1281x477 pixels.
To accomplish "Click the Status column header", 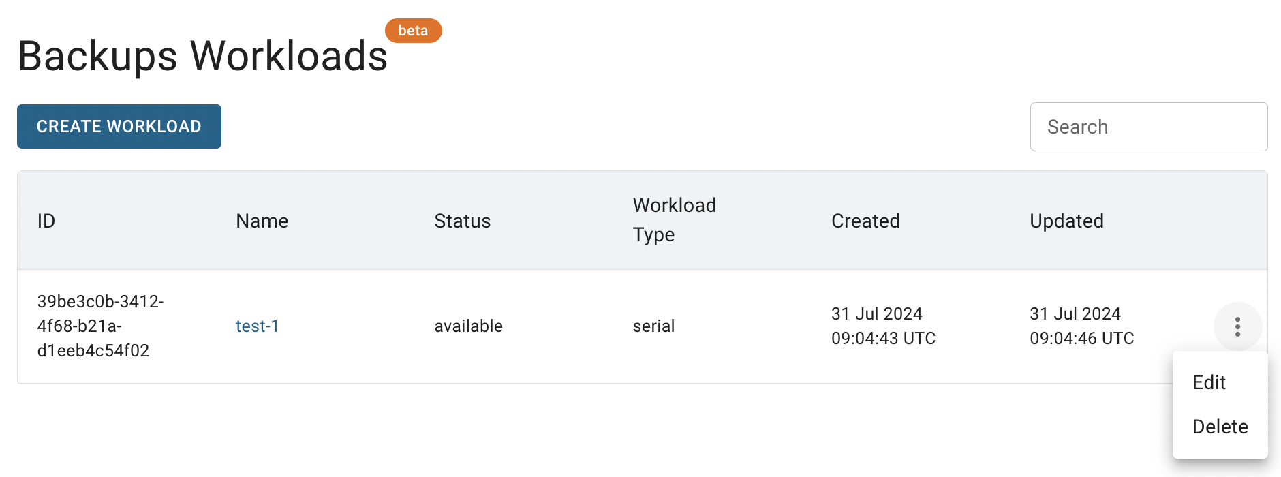I will 463,221.
